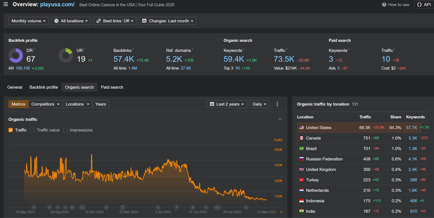Click the Paid Keywords info icon
This screenshot has height=218, width=434.
pyautogui.click(x=349, y=49)
